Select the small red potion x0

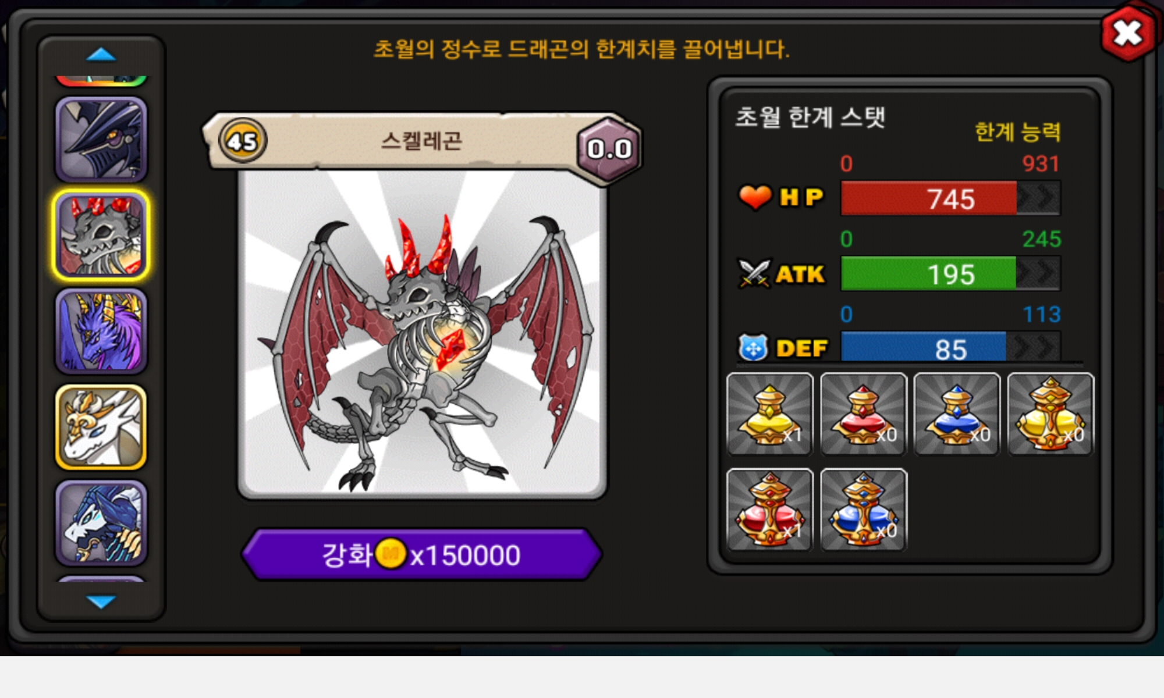(x=864, y=415)
